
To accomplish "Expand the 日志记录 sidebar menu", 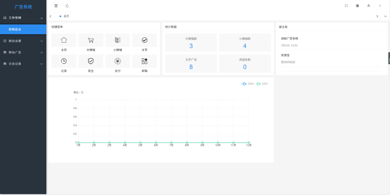I will coord(23,63).
